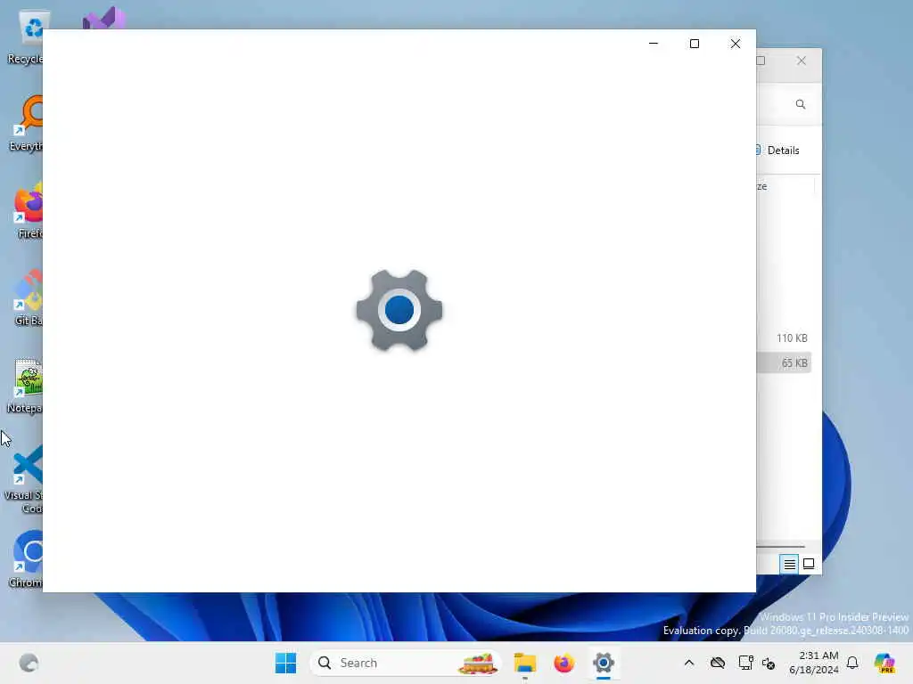Click the muted volume tray icon
913x684 pixels.
click(769, 663)
